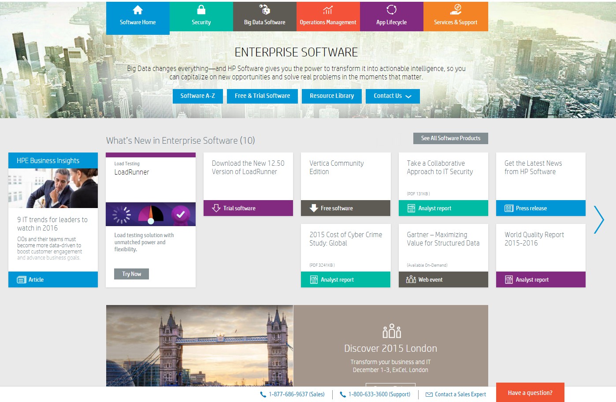Expand the Contact Us dropdown
616x402 pixels.
click(x=393, y=96)
